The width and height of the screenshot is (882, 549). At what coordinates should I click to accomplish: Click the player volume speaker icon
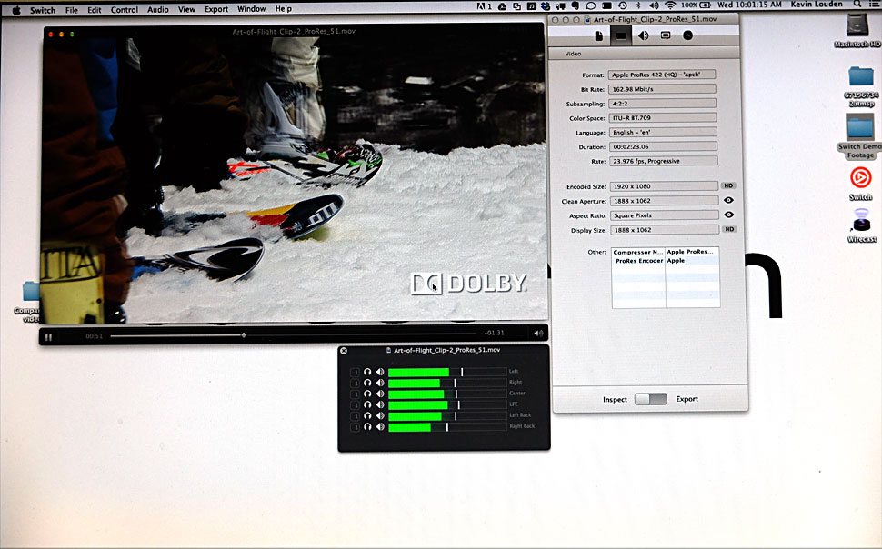pos(538,334)
